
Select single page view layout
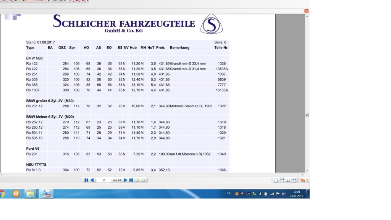click(x=276, y=180)
